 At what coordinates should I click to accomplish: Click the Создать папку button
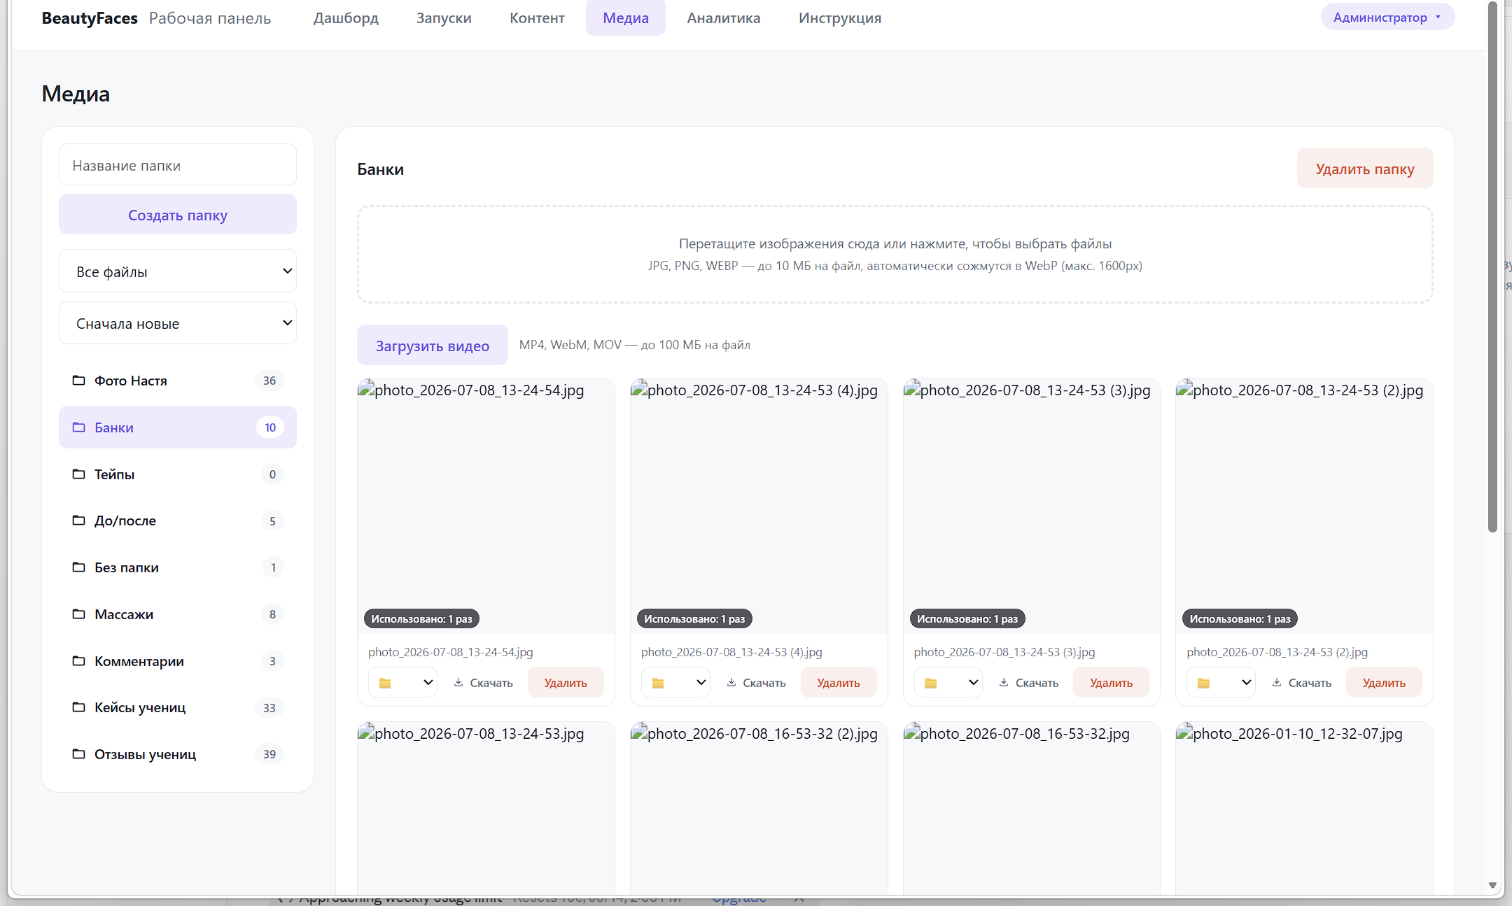click(178, 215)
